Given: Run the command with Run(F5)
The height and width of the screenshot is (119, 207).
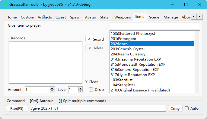Looking at the screenshot, I should pos(17,108).
